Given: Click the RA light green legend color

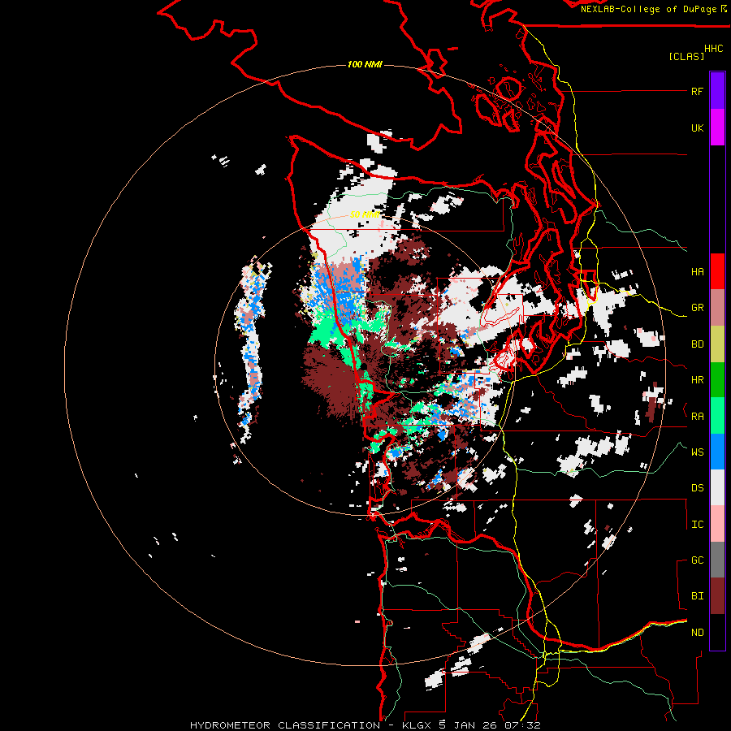Looking at the screenshot, I should tap(717, 416).
